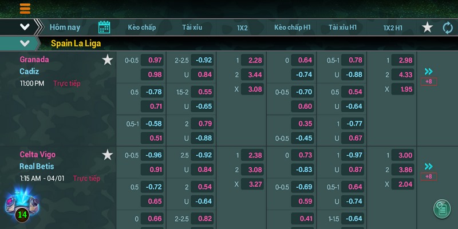Screen dimensions: 458x229
Task: Pick Granada handicap 0.5 at -0.78
Action: pos(152,92)
